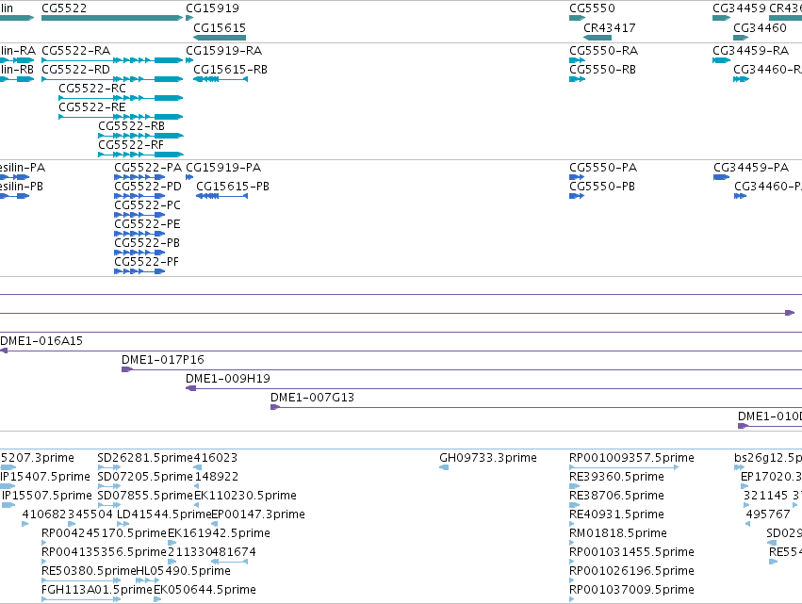Select EST RP004135356.5prime
This screenshot has height=604, width=802.
click(44, 562)
